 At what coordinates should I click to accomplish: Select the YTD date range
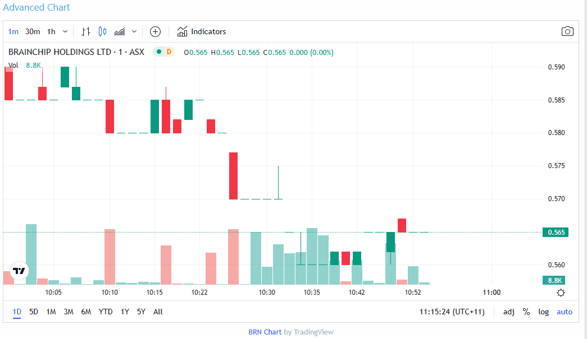point(105,312)
